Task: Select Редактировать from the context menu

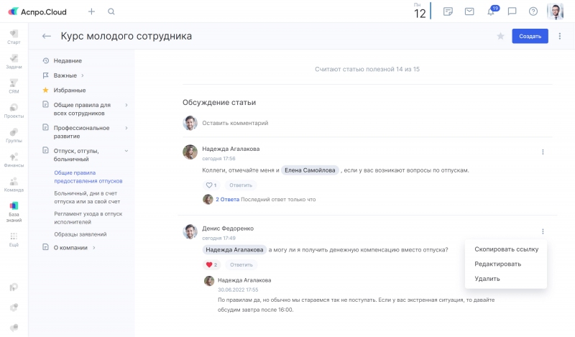Action: (x=497, y=264)
